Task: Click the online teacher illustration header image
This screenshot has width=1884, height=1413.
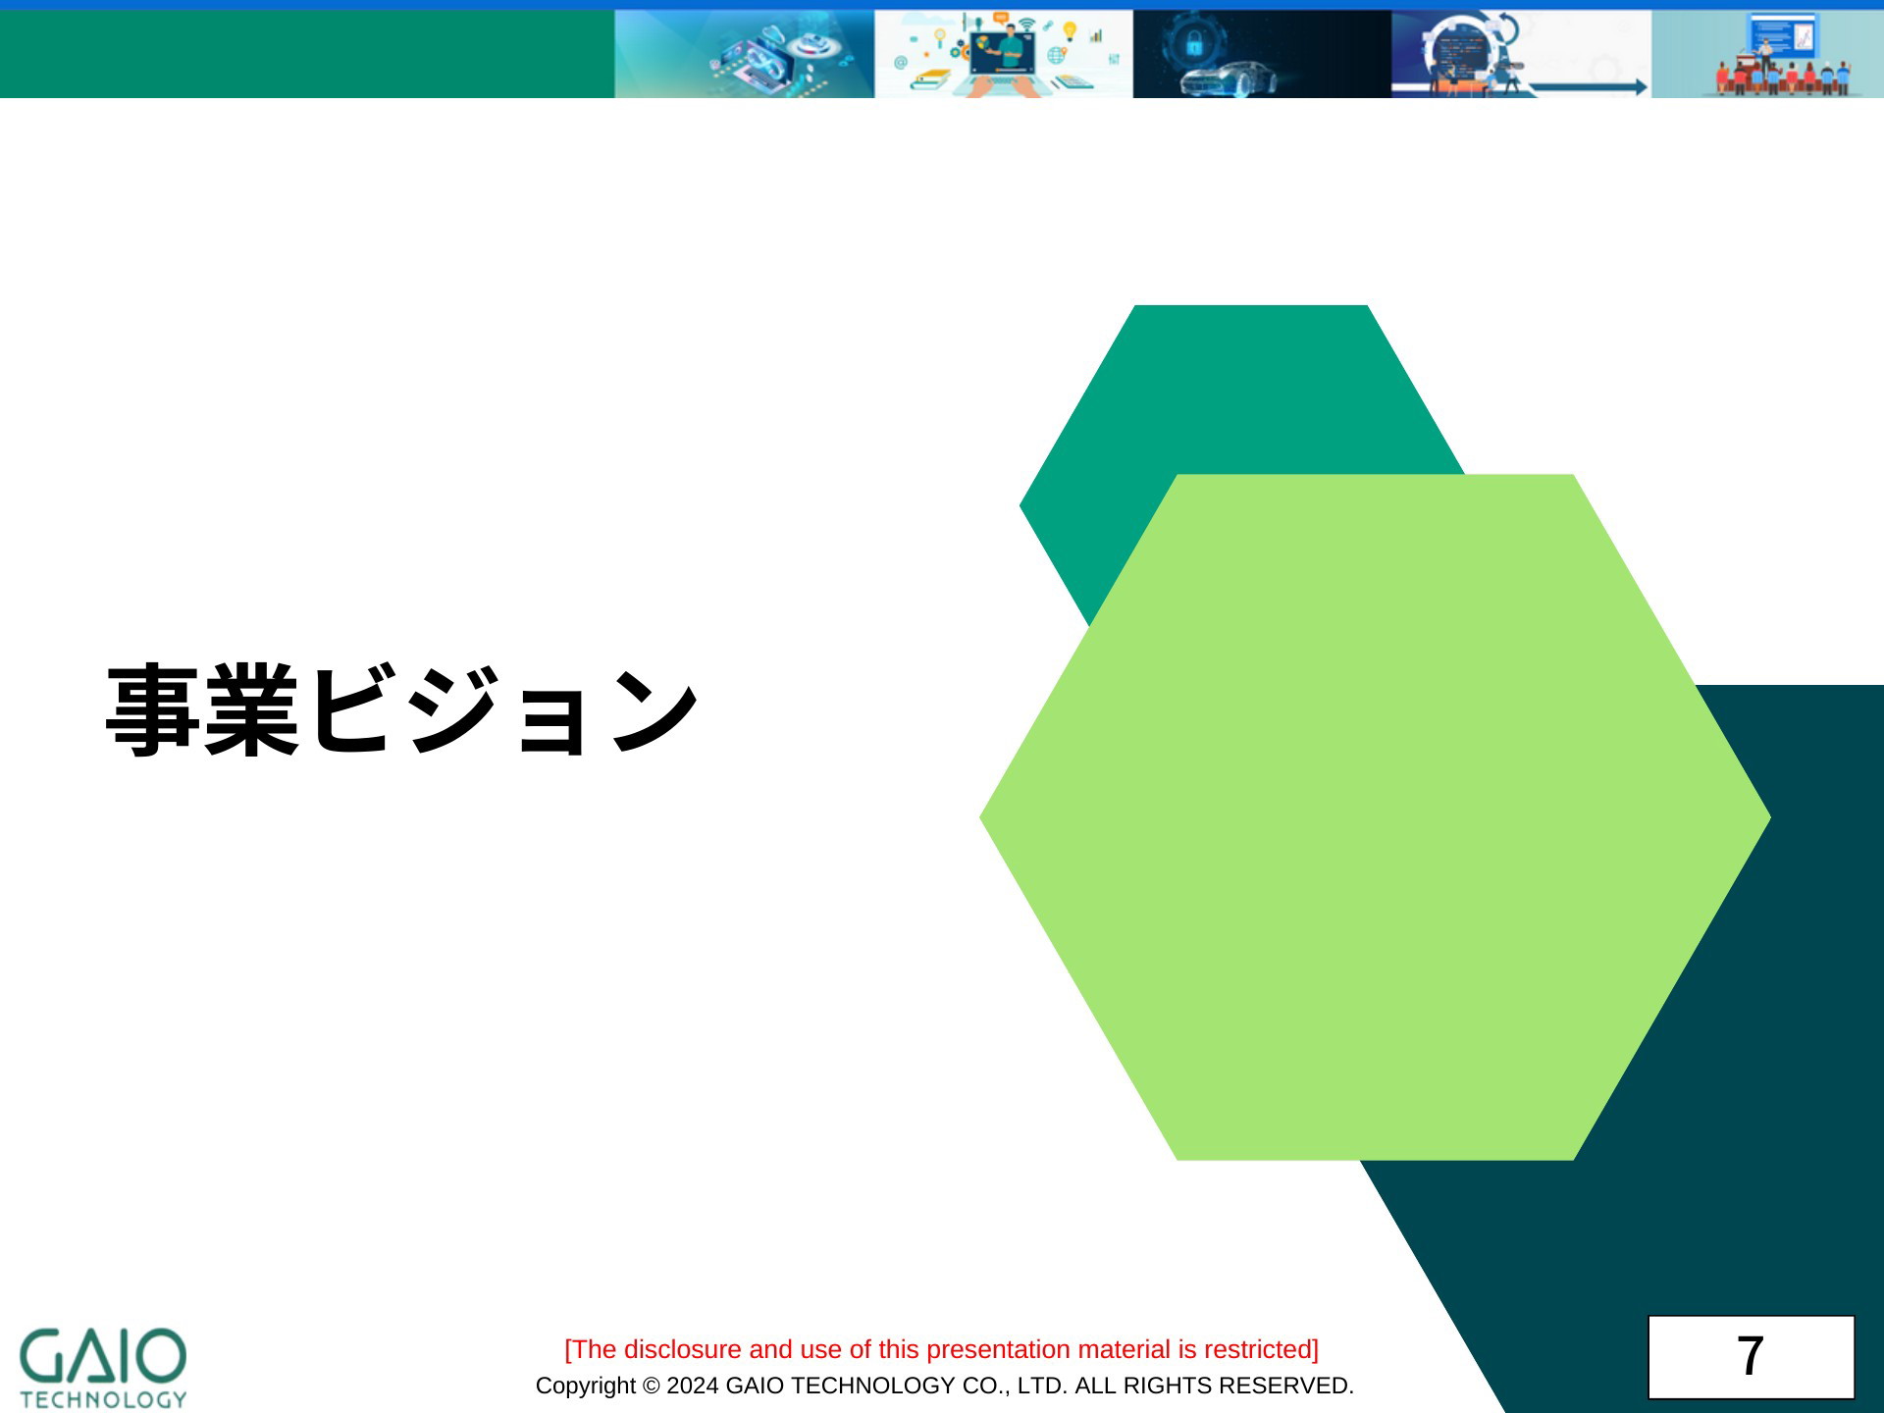Action: tap(1004, 54)
